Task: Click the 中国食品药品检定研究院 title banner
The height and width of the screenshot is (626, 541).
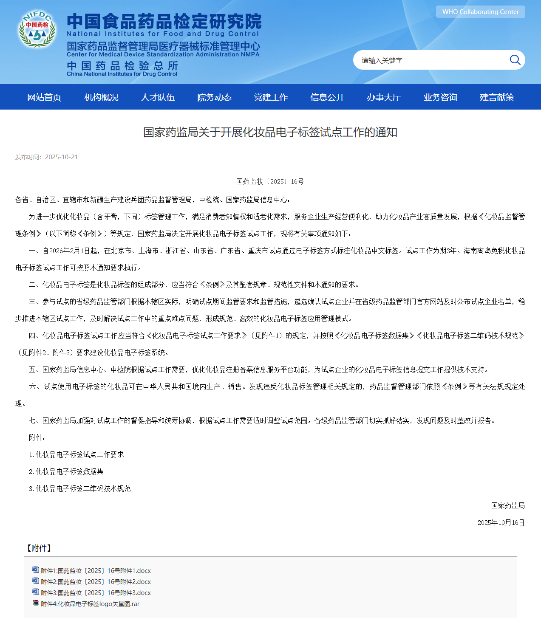Action: (164, 22)
